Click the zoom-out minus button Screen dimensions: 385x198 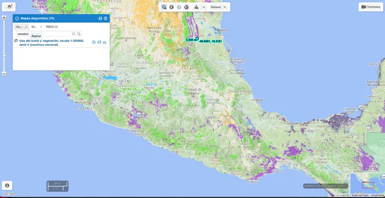4,74
